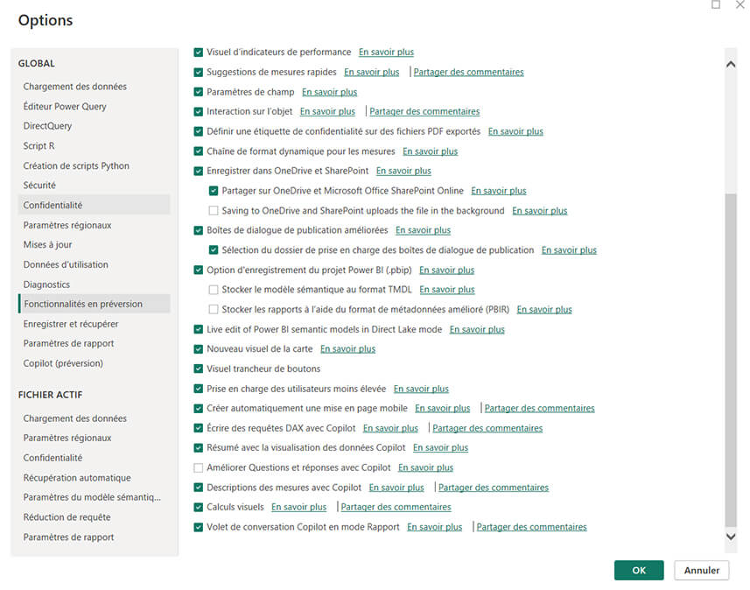Click the scrollbar down arrow
The image size is (750, 590).
730,537
